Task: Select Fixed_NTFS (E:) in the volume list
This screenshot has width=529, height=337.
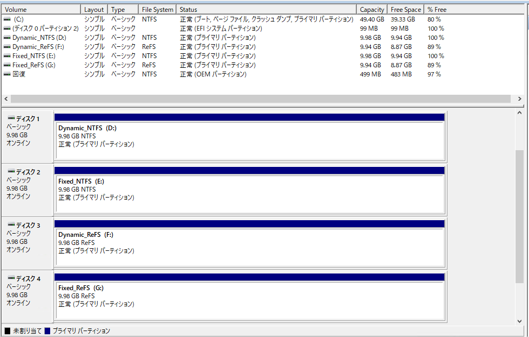Action: (33, 56)
